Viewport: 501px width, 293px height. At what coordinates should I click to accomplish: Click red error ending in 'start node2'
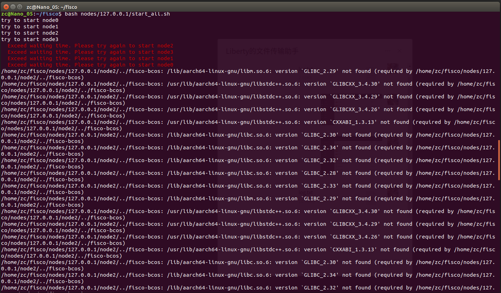(90, 46)
